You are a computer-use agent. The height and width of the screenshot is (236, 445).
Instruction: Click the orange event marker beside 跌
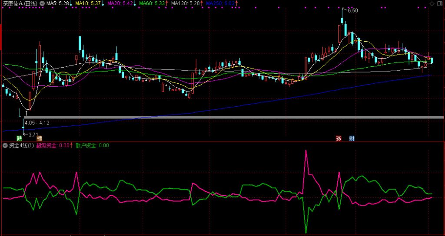click(x=40, y=138)
